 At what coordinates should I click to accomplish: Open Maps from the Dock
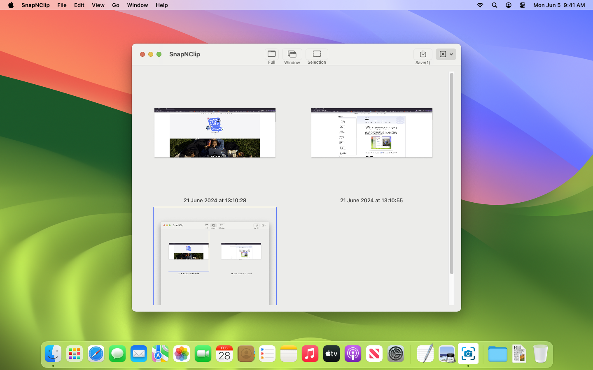(x=160, y=354)
